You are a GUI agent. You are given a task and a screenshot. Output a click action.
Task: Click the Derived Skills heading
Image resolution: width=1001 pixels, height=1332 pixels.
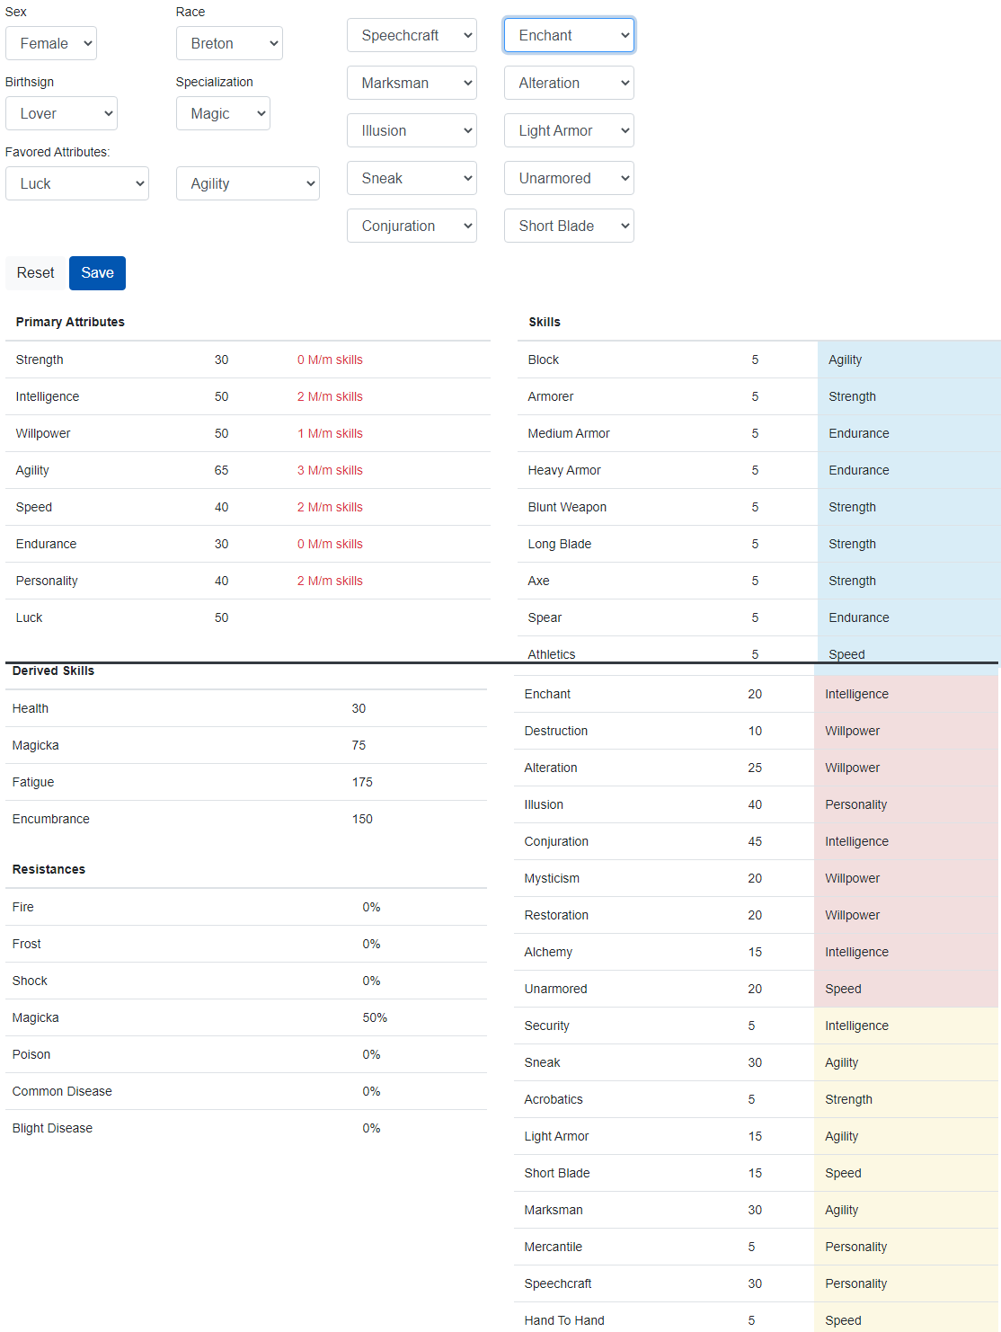53,670
